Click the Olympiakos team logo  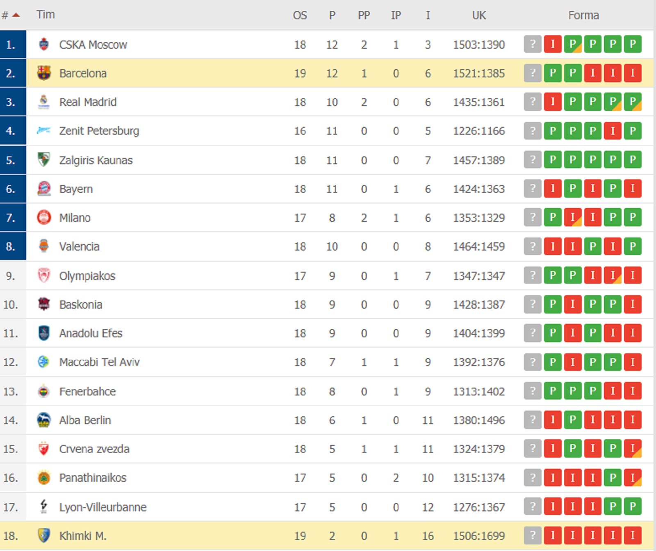point(44,275)
